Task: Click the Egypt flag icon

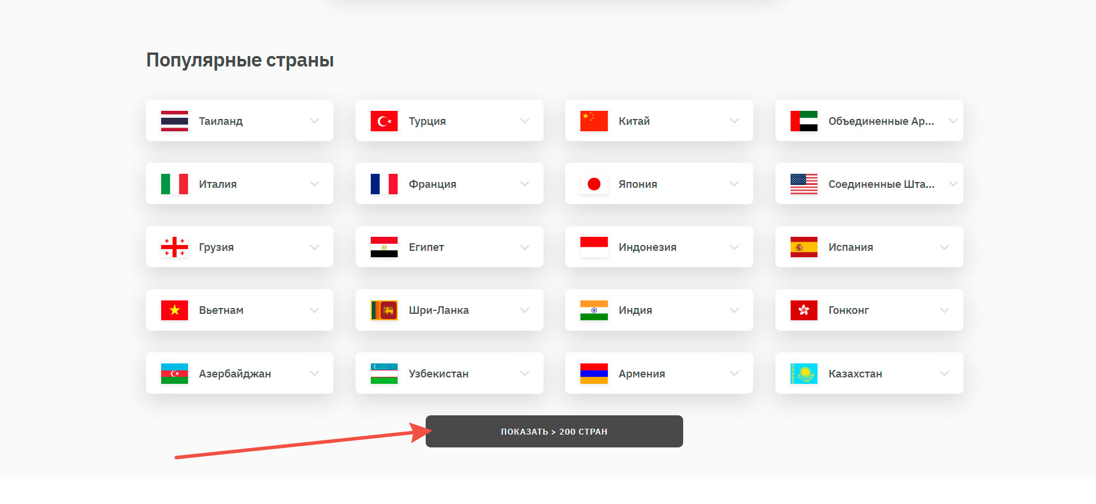Action: pos(384,247)
